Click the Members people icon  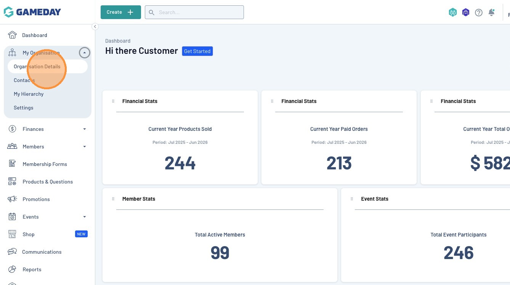tap(12, 147)
